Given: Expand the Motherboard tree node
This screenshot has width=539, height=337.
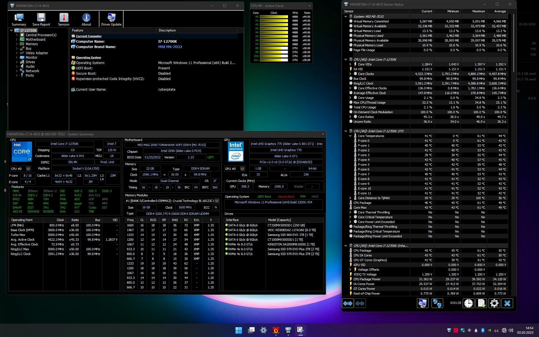Looking at the screenshot, I should pos(17,40).
